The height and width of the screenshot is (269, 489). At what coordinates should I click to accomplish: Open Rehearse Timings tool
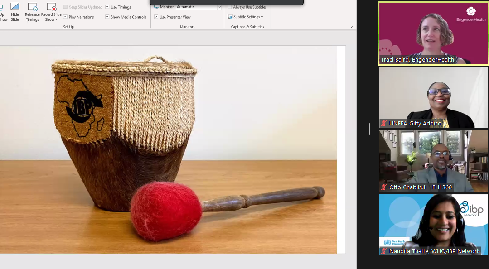32,7
